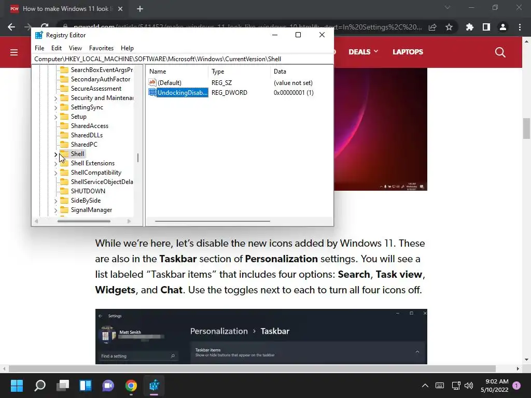Open Windows Start menu

pos(17,386)
